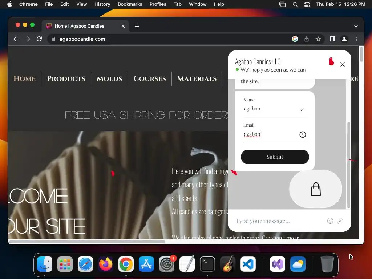Open Finder from the Dock
This screenshot has width=372, height=279.
coord(45,264)
